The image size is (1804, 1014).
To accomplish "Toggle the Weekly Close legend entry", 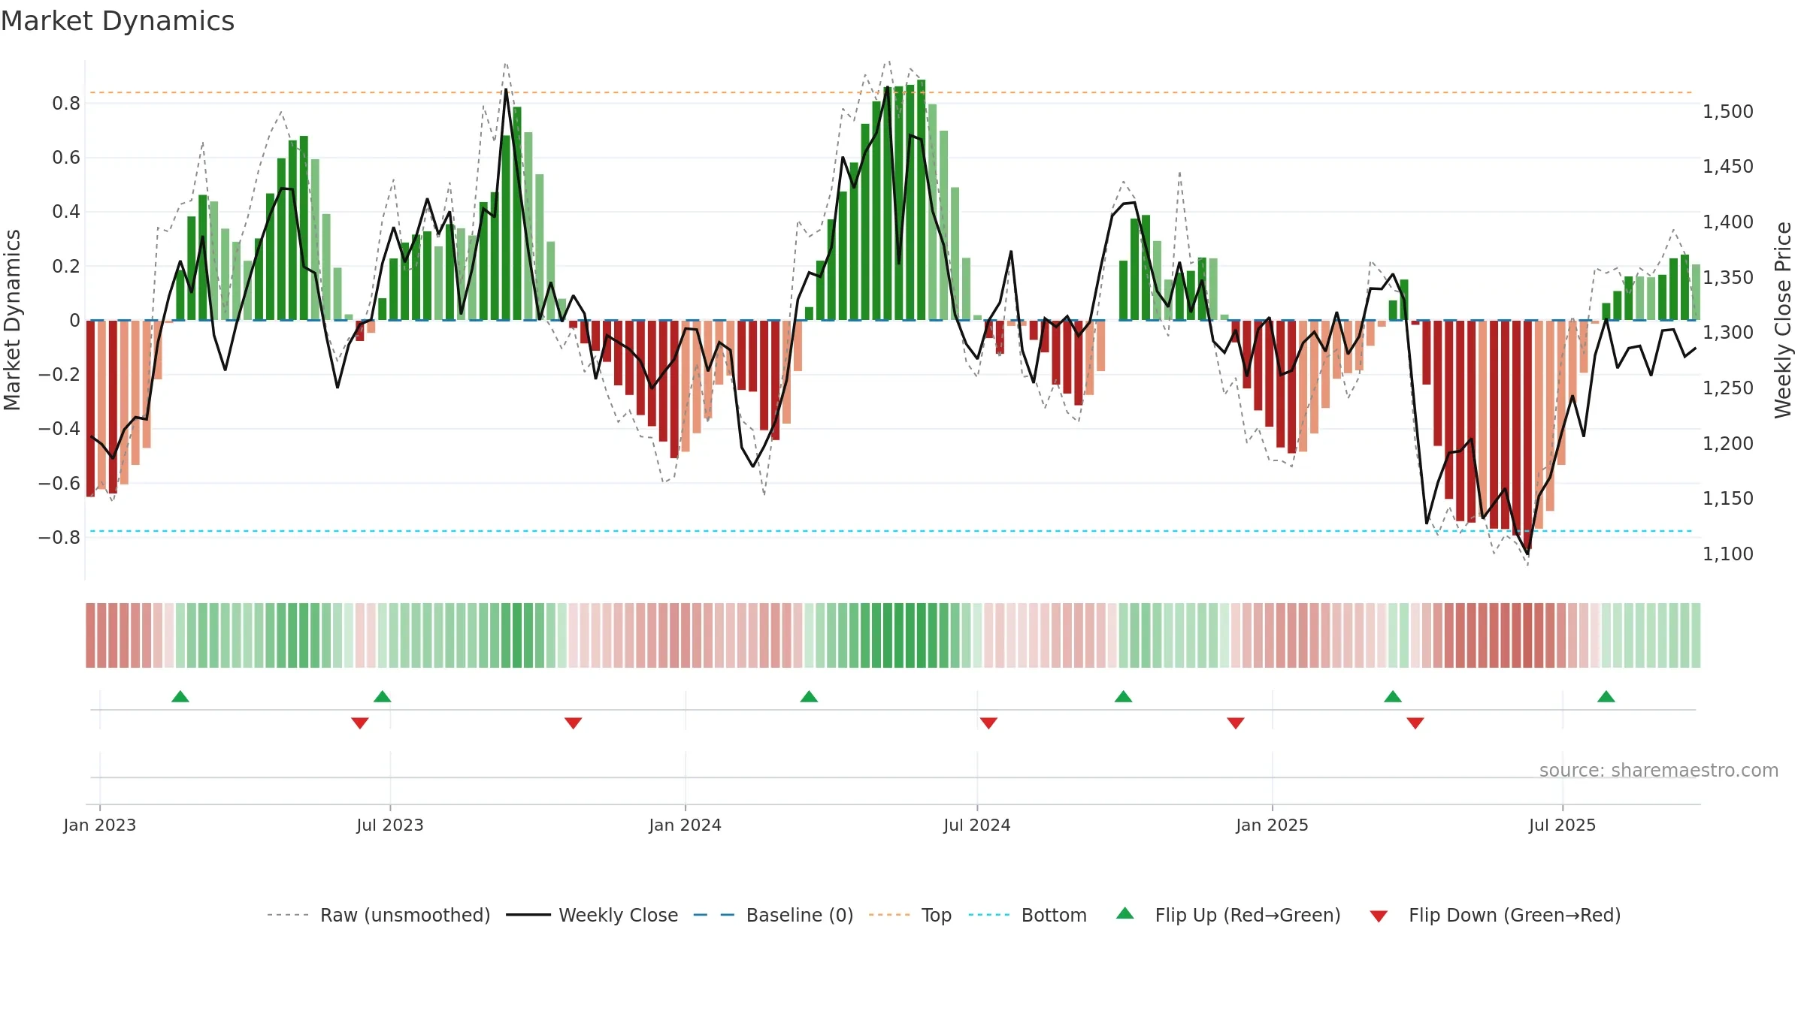I will pos(592,915).
